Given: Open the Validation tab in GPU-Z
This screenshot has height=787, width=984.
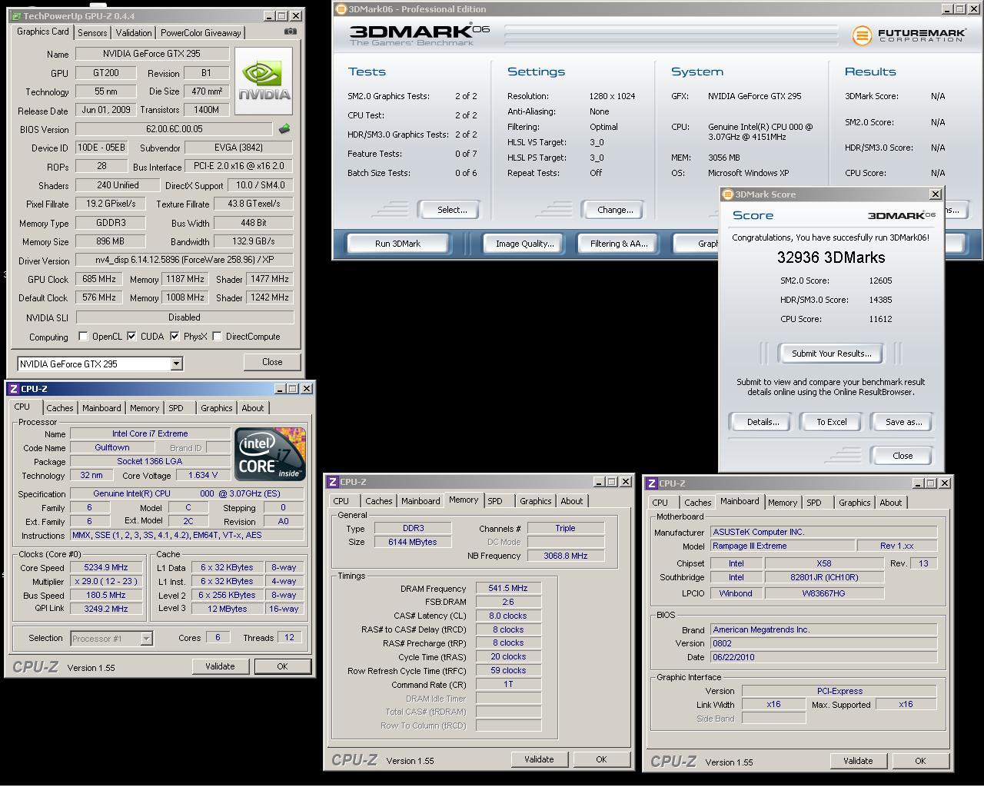Looking at the screenshot, I should pyautogui.click(x=134, y=33).
